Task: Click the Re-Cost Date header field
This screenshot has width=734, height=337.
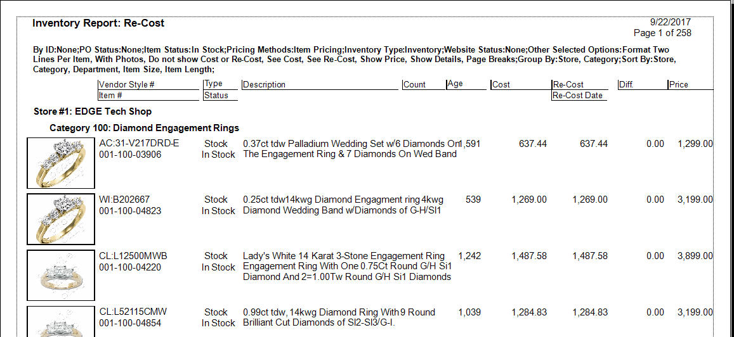Action: pyautogui.click(x=577, y=96)
